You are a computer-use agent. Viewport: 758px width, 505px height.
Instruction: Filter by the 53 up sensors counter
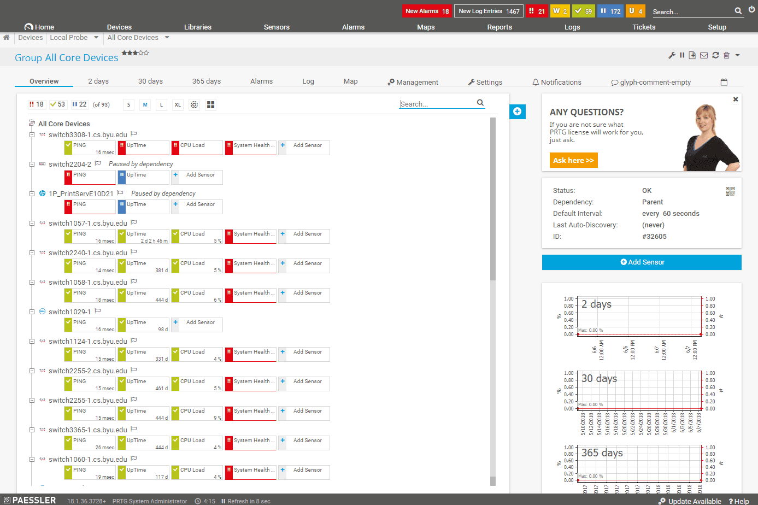(x=57, y=104)
